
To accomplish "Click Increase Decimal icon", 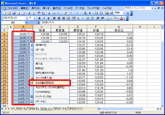I will (x=87, y=18).
